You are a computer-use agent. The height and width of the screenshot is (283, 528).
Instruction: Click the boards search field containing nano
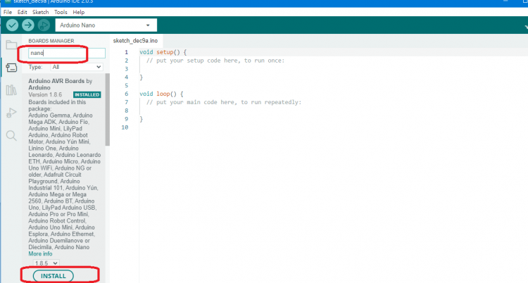coord(65,53)
